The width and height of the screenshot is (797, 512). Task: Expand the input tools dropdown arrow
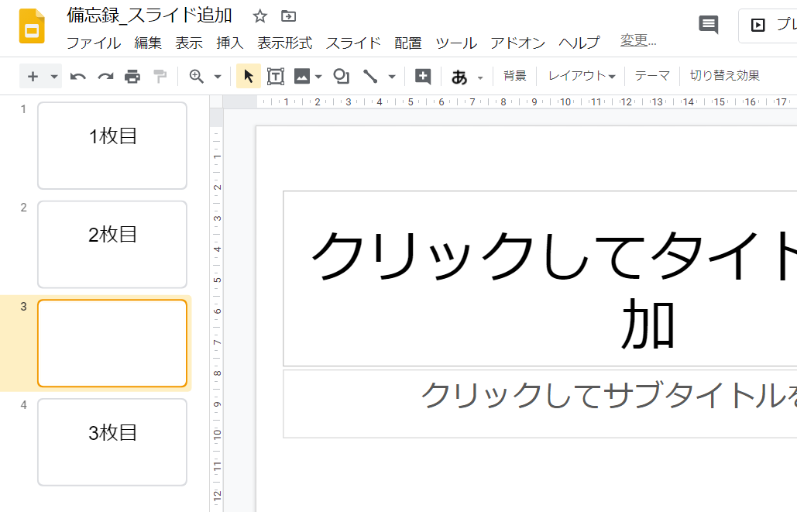480,77
